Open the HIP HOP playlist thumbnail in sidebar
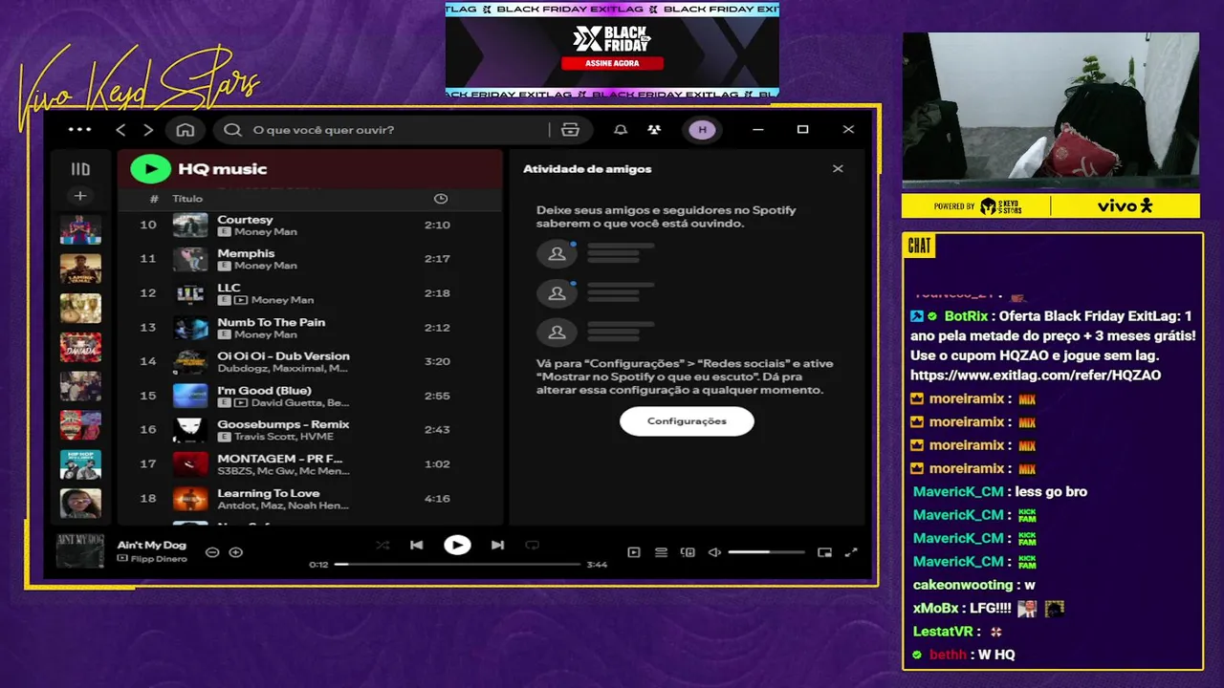This screenshot has height=688, width=1224. click(x=80, y=464)
